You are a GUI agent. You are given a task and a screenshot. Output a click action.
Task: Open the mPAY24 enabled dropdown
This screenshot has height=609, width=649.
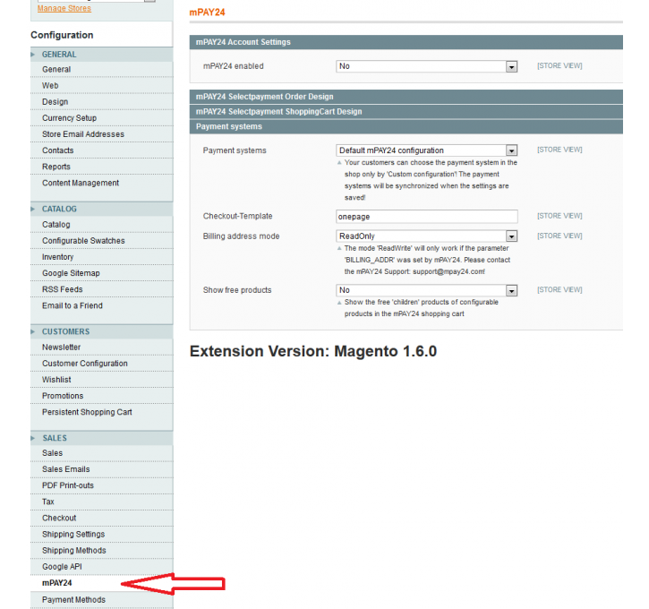click(x=427, y=66)
